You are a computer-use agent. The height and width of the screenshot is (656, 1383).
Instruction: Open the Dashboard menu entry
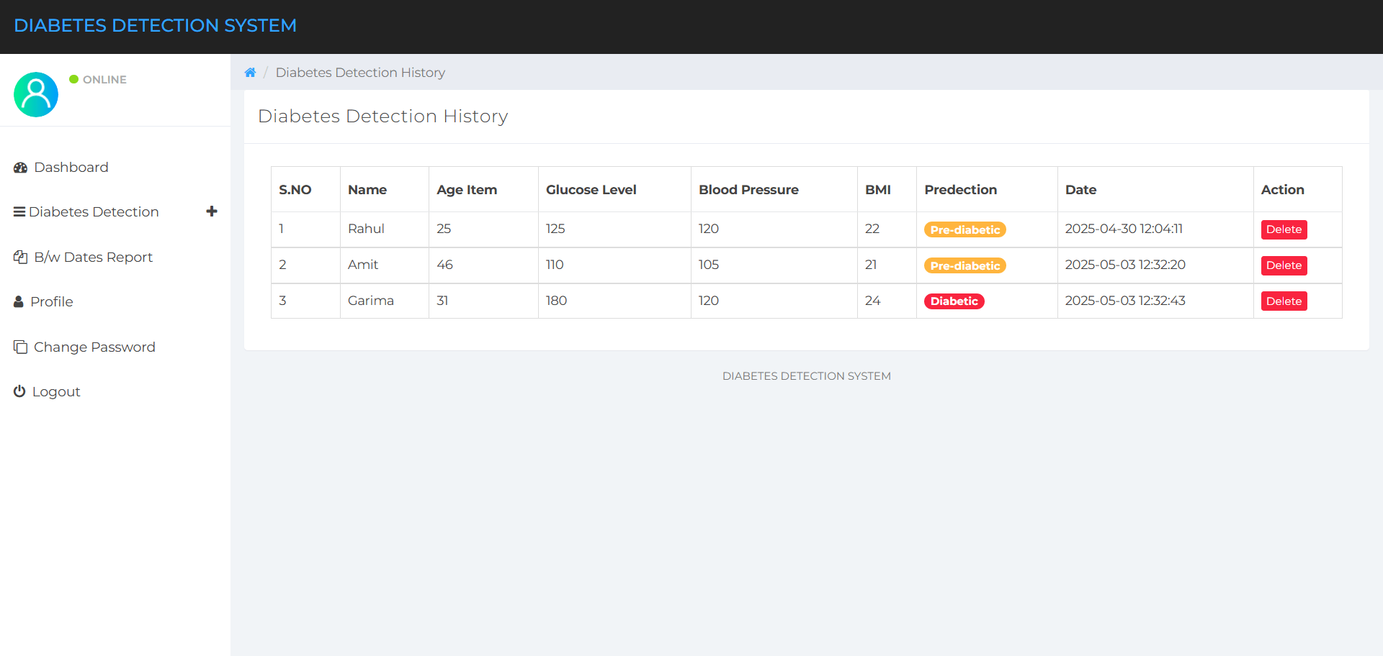[x=70, y=167]
